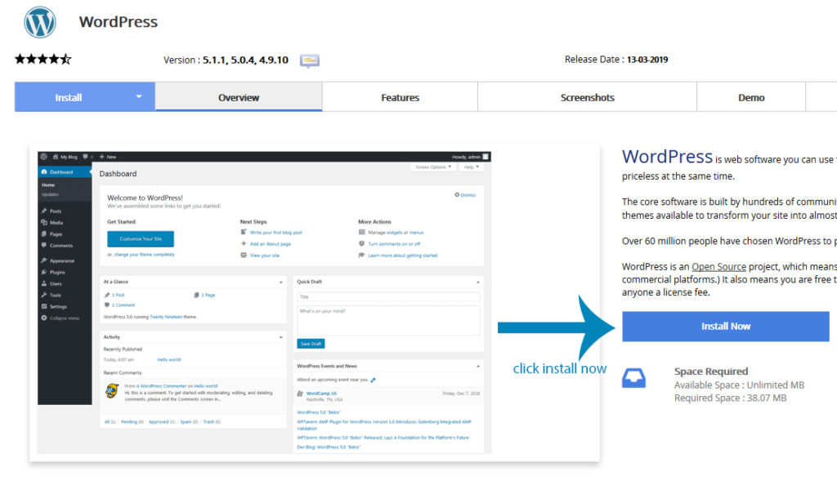Viewport: 837px width, 494px height.
Task: Open the version changelog icon
Action: [x=309, y=60]
